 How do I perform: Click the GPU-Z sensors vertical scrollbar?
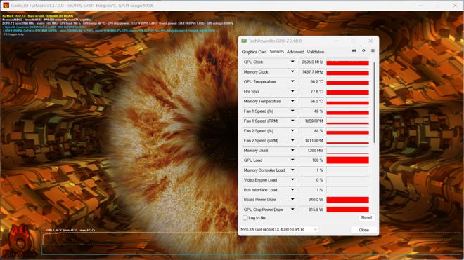coord(374,103)
